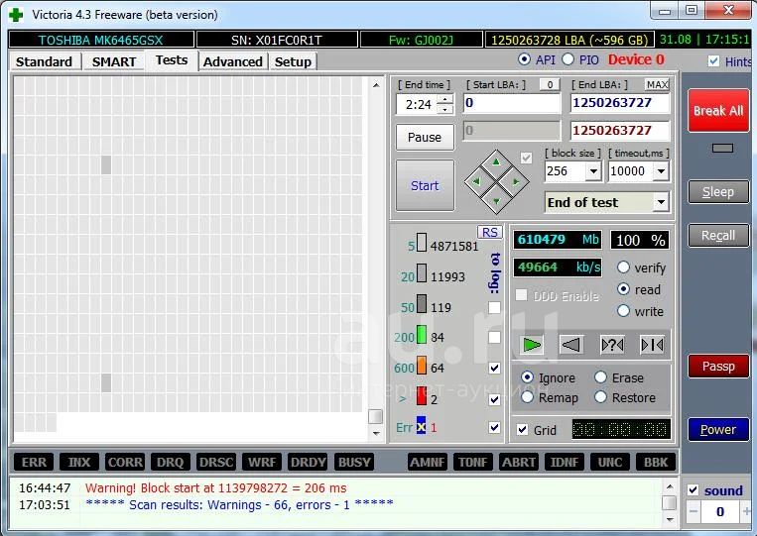Click the up arrow of the navigation diamond
Viewport: 757px width, 536px height.
pyautogui.click(x=496, y=162)
